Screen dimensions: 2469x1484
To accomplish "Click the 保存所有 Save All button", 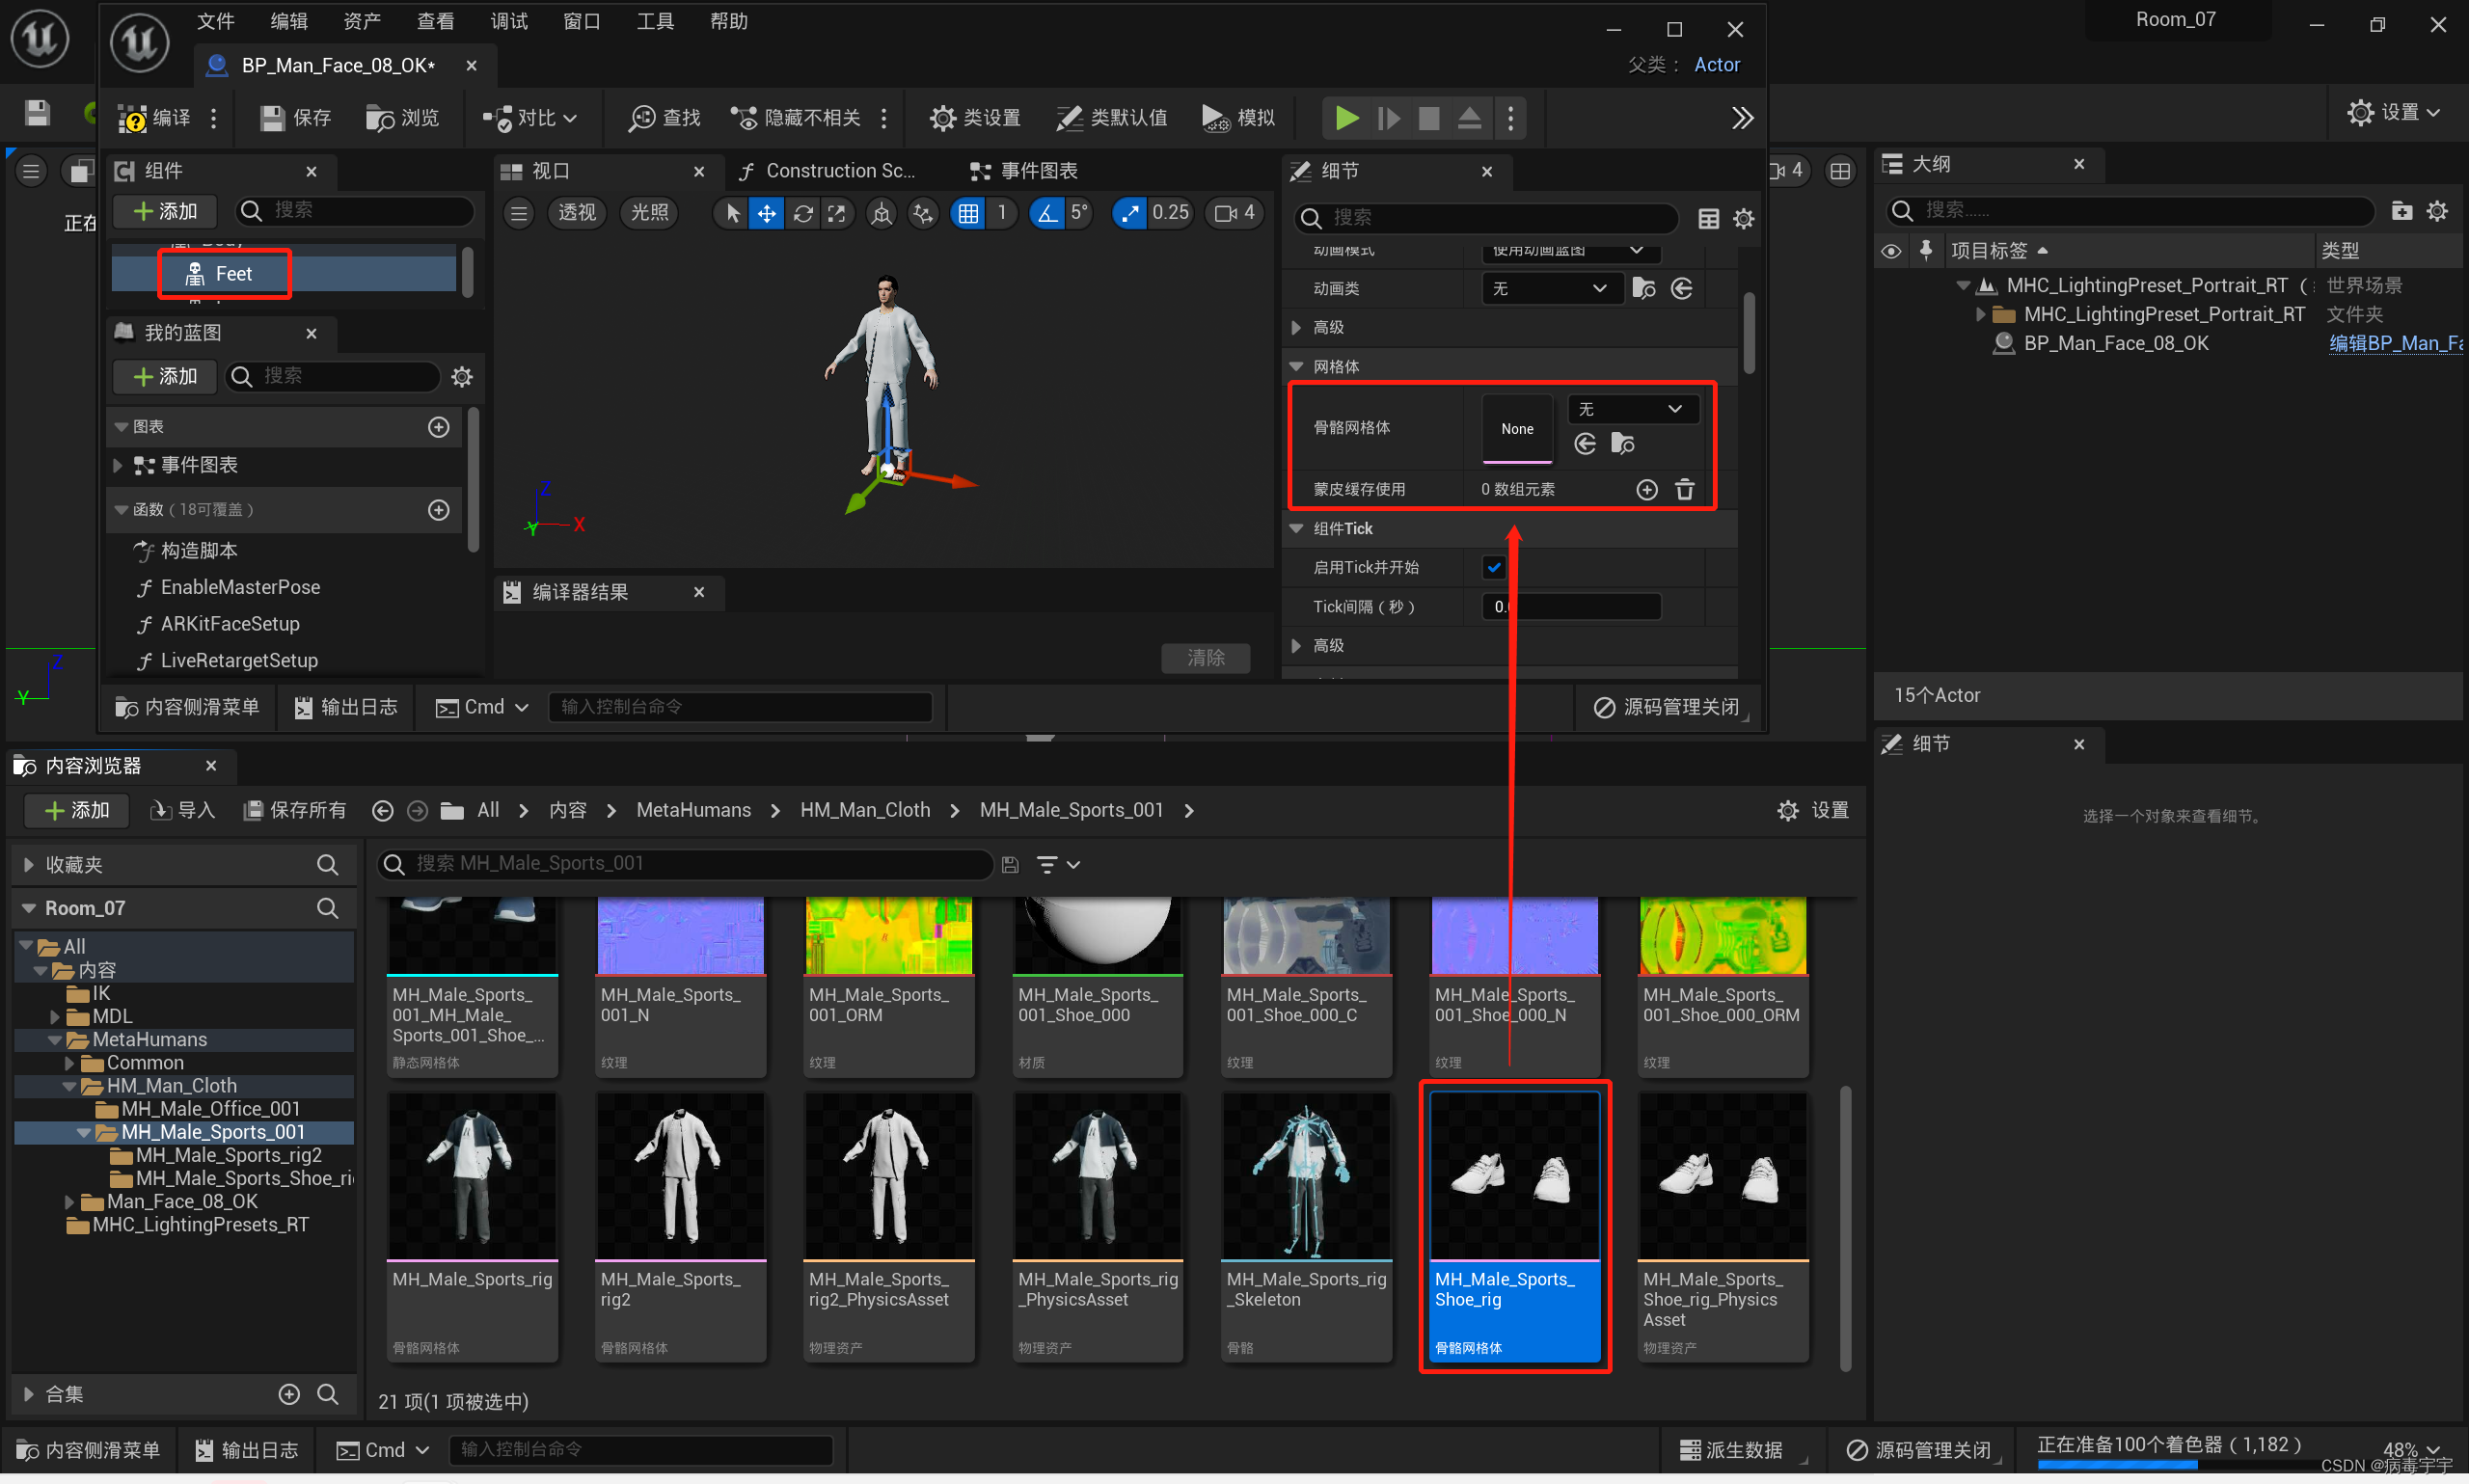I will [x=295, y=810].
